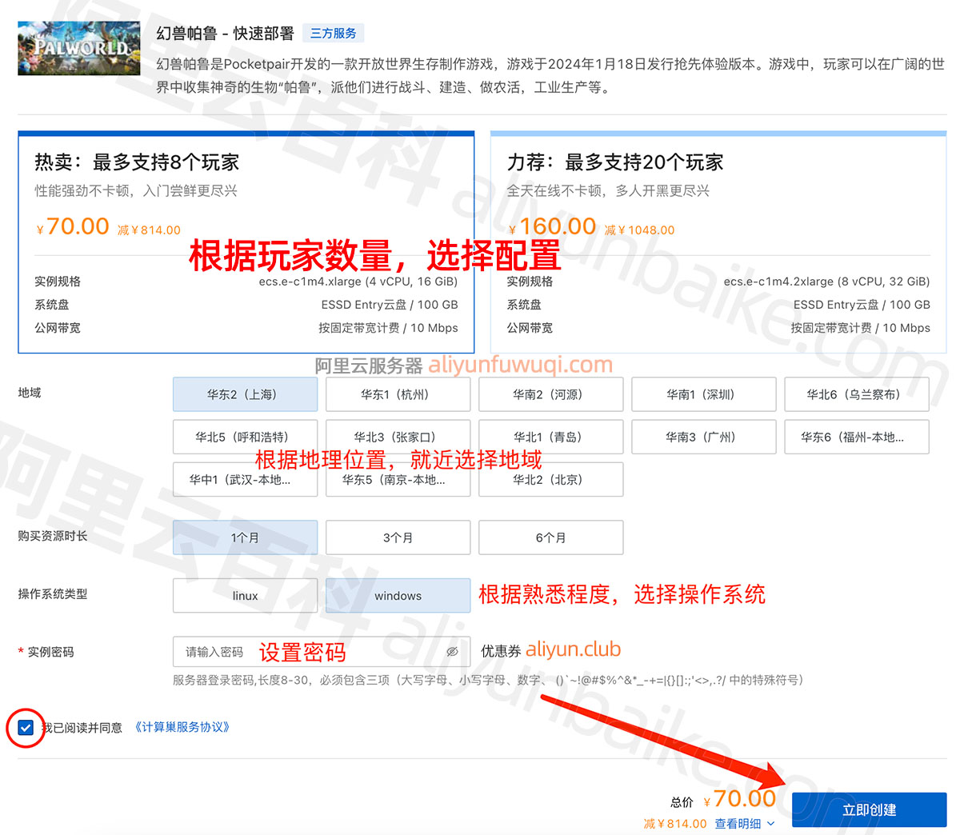The height and width of the screenshot is (835, 960).
Task: Toggle the service agreement checkbox
Action: coord(26,728)
